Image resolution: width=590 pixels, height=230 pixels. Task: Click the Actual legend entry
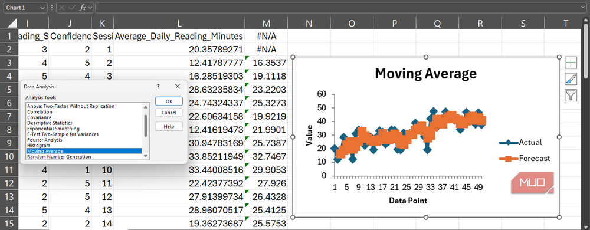520,143
